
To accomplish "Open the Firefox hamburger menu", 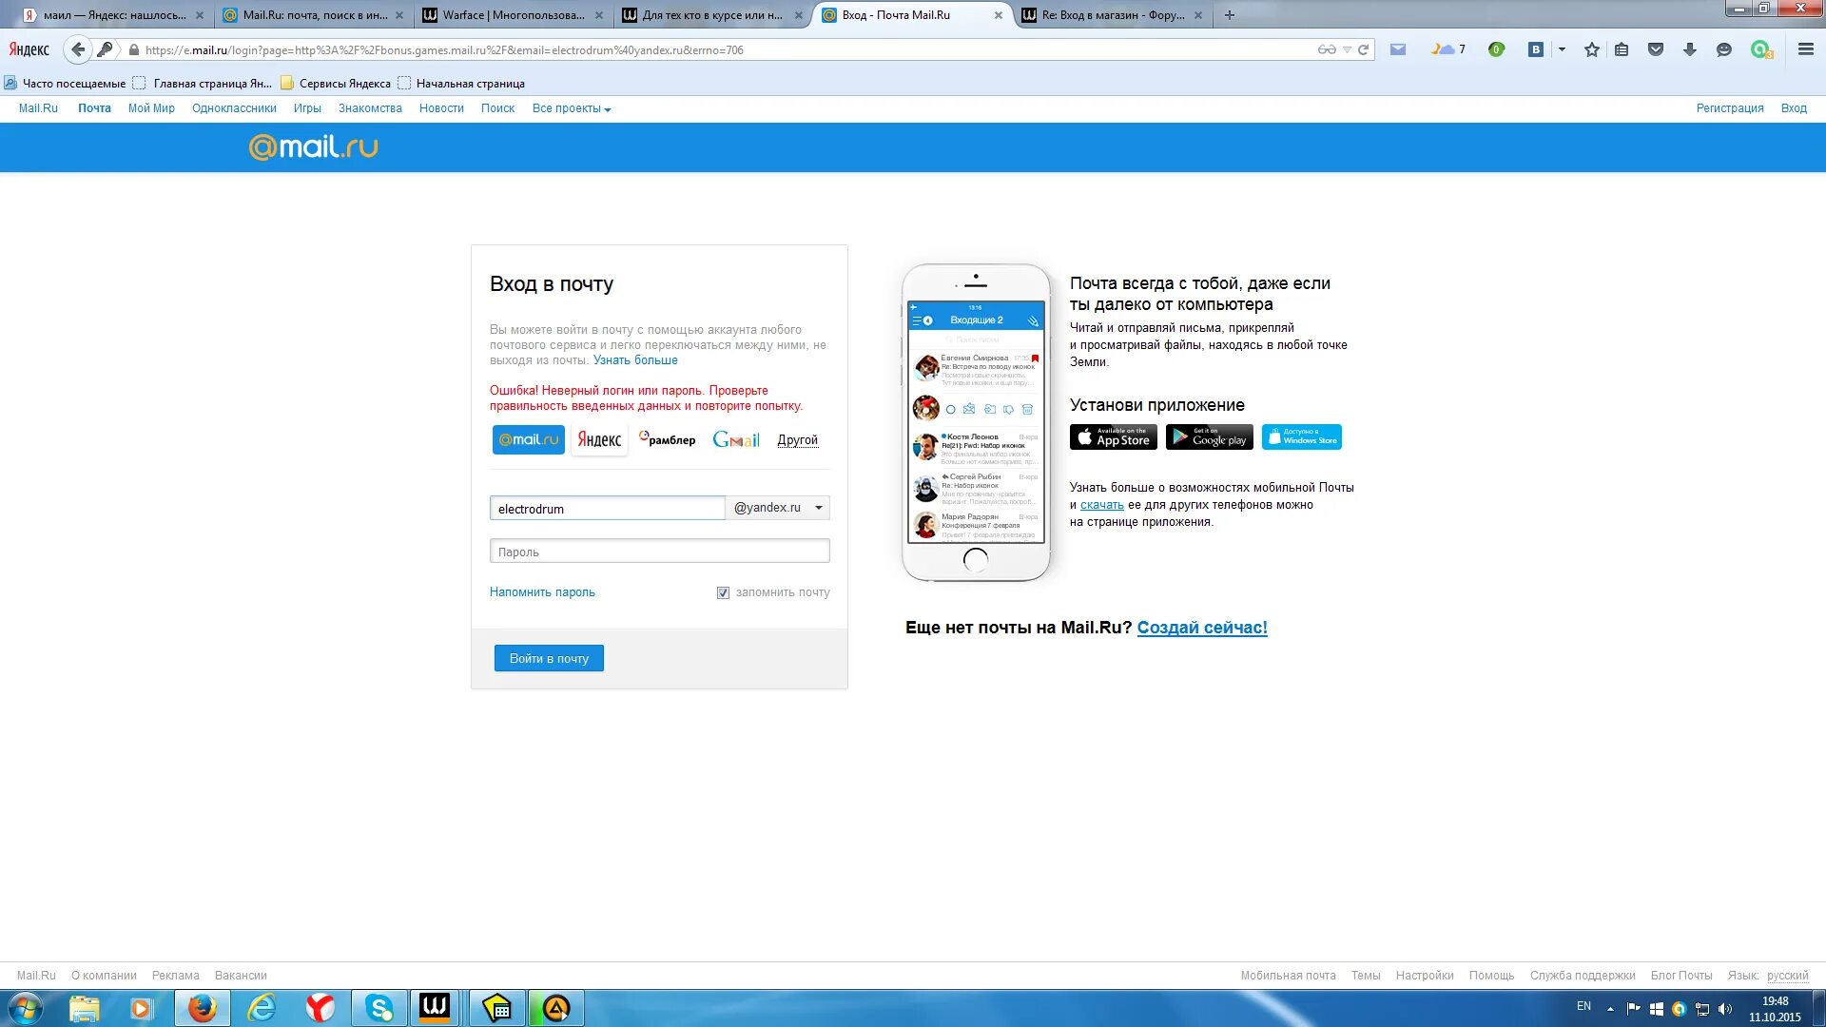I will [1806, 49].
